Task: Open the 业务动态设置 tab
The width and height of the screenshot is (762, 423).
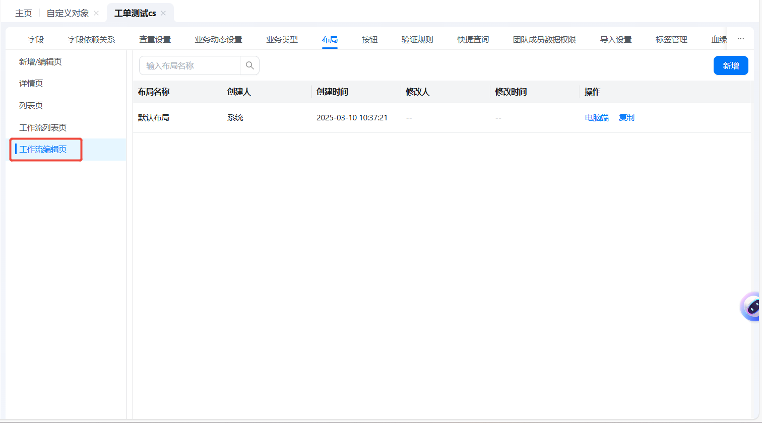Action: pos(218,39)
